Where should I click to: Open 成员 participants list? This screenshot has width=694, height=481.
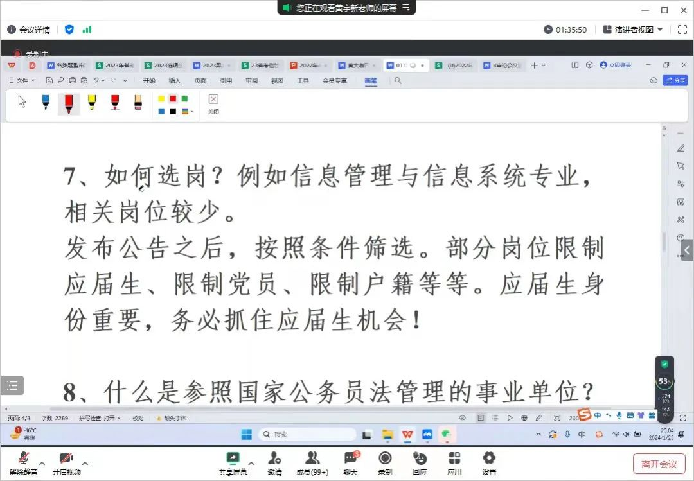(312, 463)
